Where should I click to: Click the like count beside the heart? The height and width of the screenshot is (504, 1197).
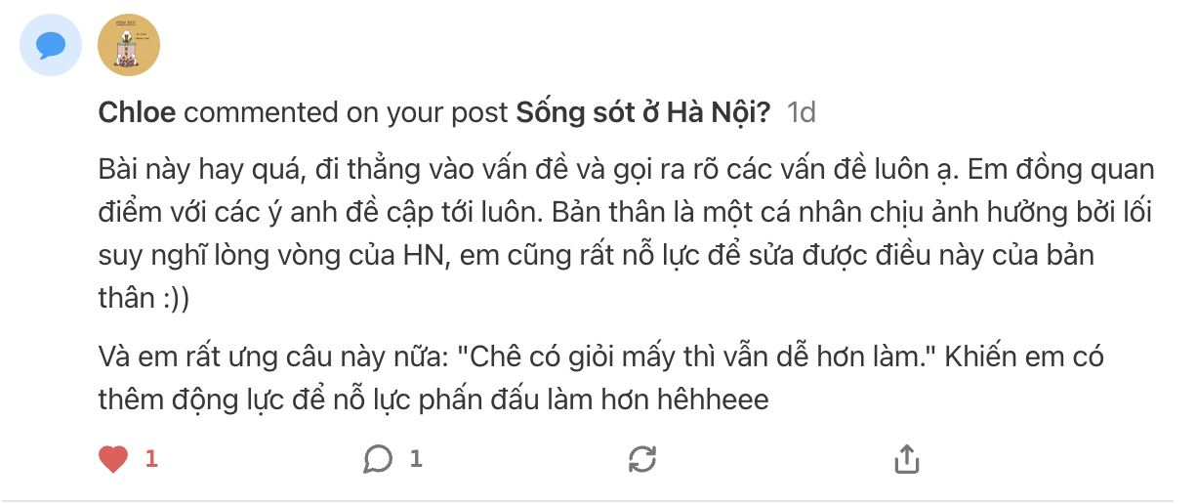tap(151, 458)
